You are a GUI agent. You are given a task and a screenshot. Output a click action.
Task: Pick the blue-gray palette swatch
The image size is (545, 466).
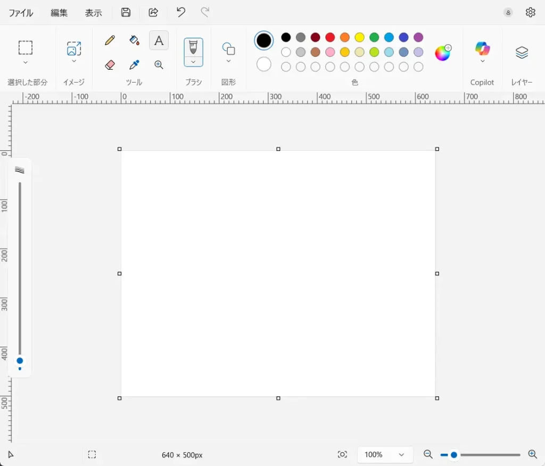coord(403,52)
